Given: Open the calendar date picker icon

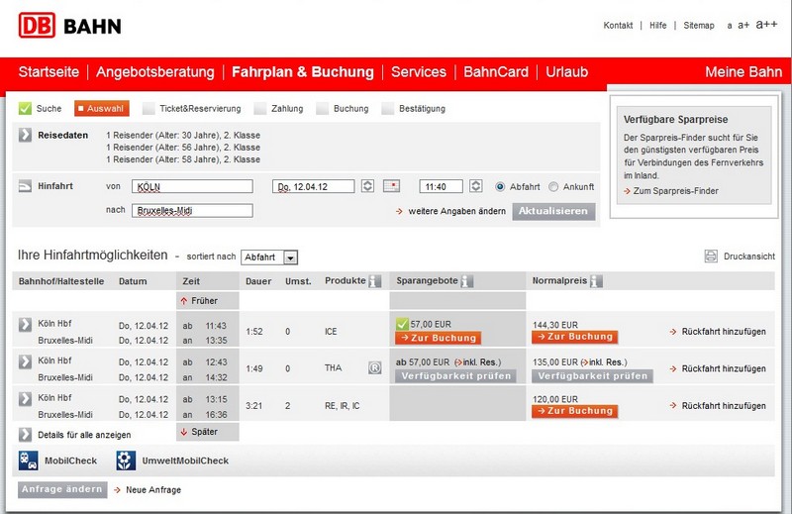Looking at the screenshot, I should [x=391, y=186].
